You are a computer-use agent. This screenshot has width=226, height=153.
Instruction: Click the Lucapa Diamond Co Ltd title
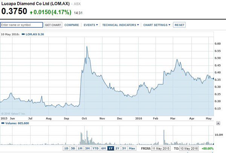tap(35, 4)
